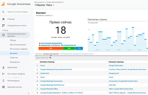Open the Главная home icon

click(4, 19)
